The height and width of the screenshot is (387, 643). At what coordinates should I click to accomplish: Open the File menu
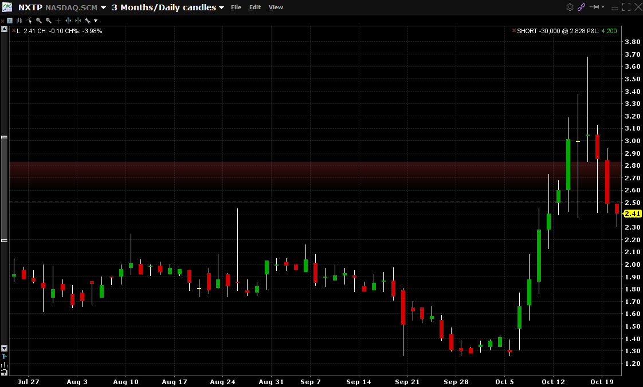236,7
